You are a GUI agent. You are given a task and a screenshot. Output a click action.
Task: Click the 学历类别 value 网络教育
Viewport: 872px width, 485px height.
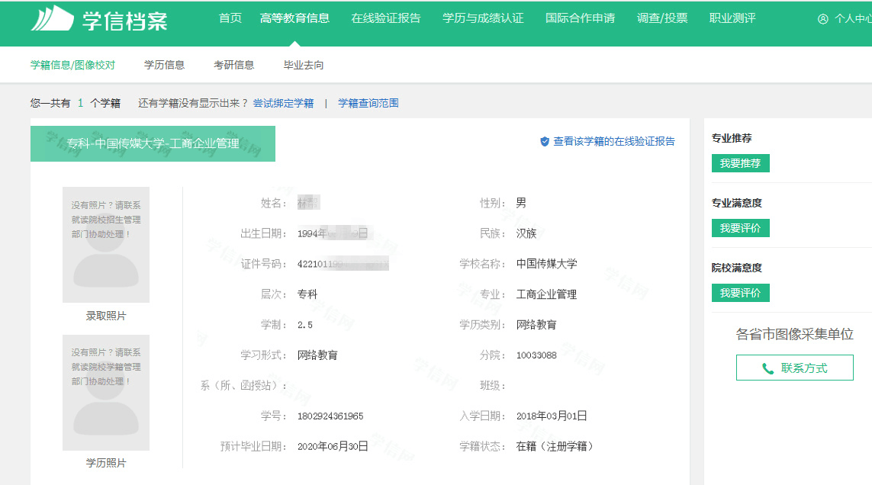click(536, 325)
